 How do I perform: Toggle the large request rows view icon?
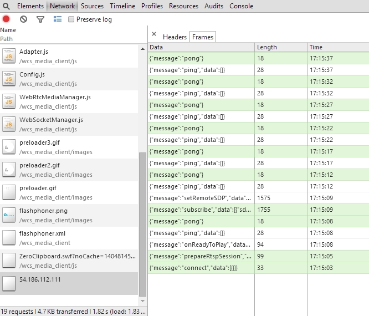click(58, 19)
